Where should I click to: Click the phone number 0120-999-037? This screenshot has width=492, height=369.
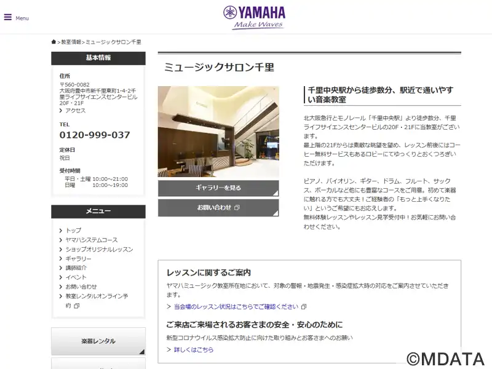click(x=95, y=135)
